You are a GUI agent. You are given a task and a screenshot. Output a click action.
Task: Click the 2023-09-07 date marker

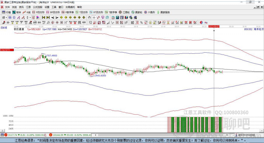pos(214,26)
